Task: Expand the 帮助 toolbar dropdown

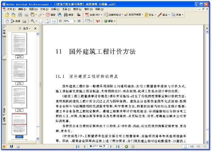Action: (114, 21)
